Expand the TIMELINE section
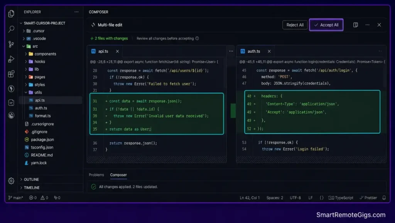The image size is (395, 223). (29, 188)
